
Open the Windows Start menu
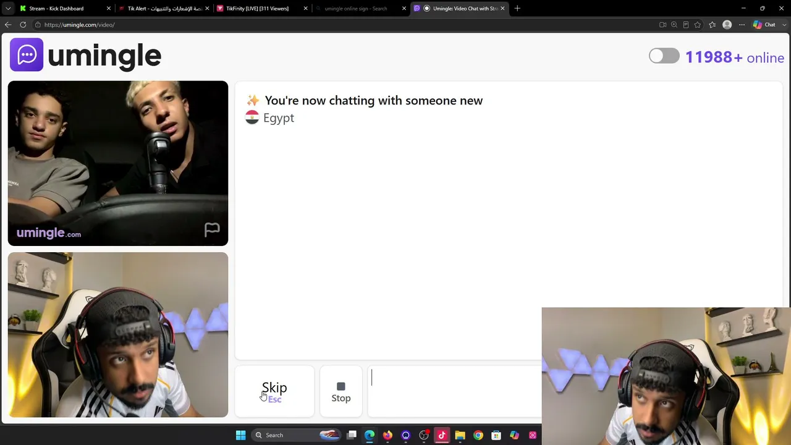pyautogui.click(x=240, y=435)
